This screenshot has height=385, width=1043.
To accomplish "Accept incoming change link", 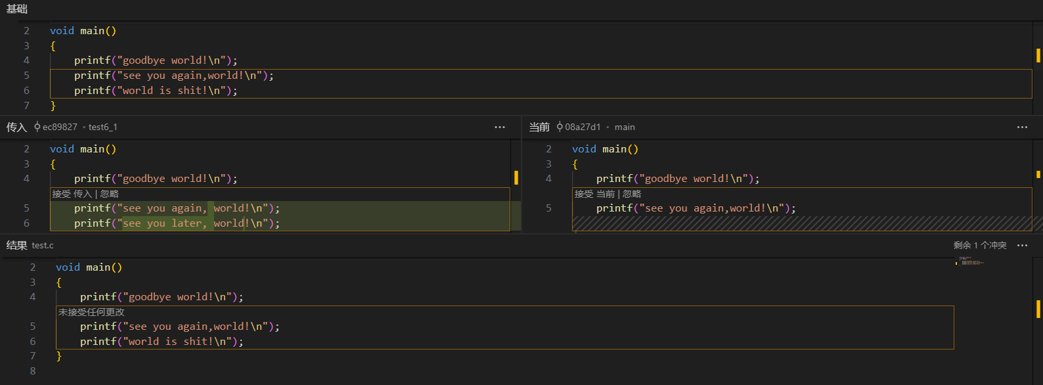I will coord(72,194).
